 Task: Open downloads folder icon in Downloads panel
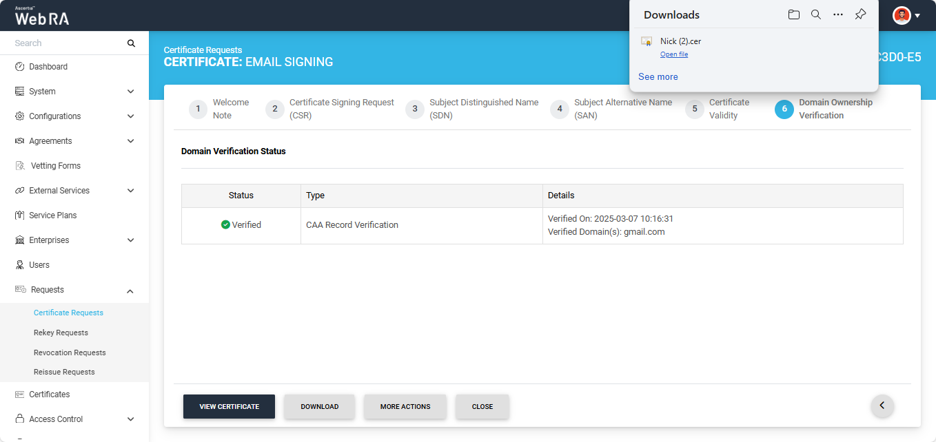click(x=794, y=14)
